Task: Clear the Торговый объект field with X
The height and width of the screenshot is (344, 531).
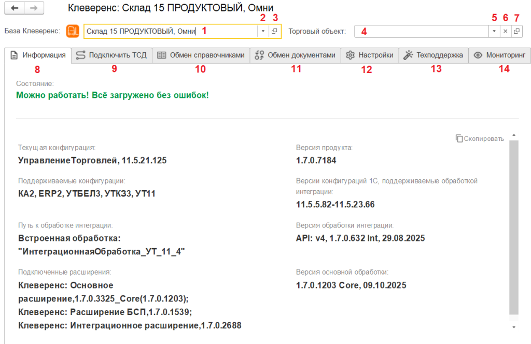Action: 506,31
